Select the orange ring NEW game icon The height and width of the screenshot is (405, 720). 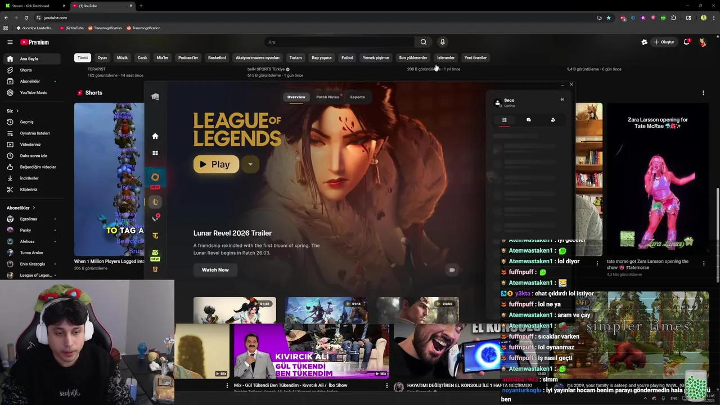point(155,178)
